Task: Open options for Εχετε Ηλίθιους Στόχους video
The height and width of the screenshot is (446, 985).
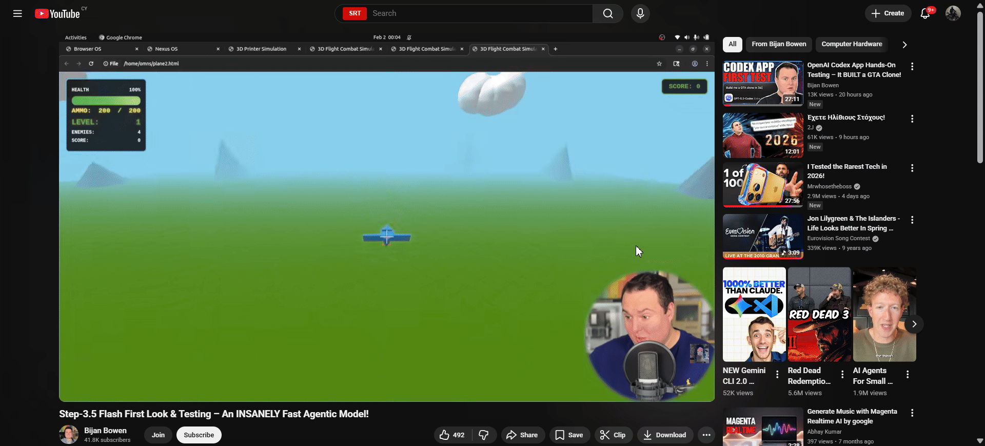Action: point(912,119)
